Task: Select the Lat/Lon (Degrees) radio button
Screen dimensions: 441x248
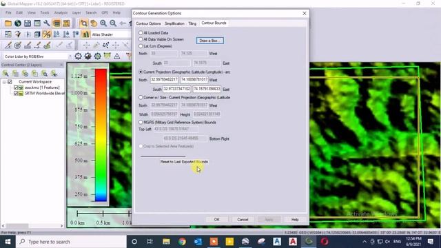Action: pos(141,46)
